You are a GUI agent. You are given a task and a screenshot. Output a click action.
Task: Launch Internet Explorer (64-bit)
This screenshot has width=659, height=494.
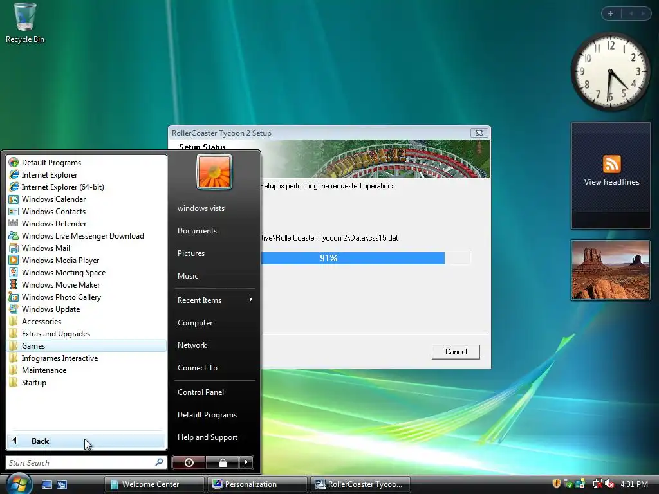click(x=62, y=187)
